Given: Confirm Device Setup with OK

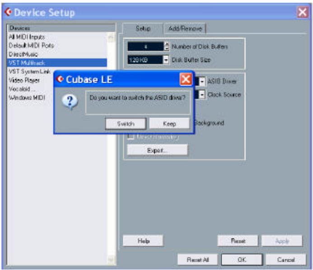Looking at the screenshot, I should 242,260.
